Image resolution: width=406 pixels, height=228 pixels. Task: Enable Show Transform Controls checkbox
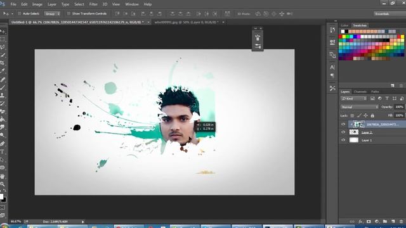[69, 13]
